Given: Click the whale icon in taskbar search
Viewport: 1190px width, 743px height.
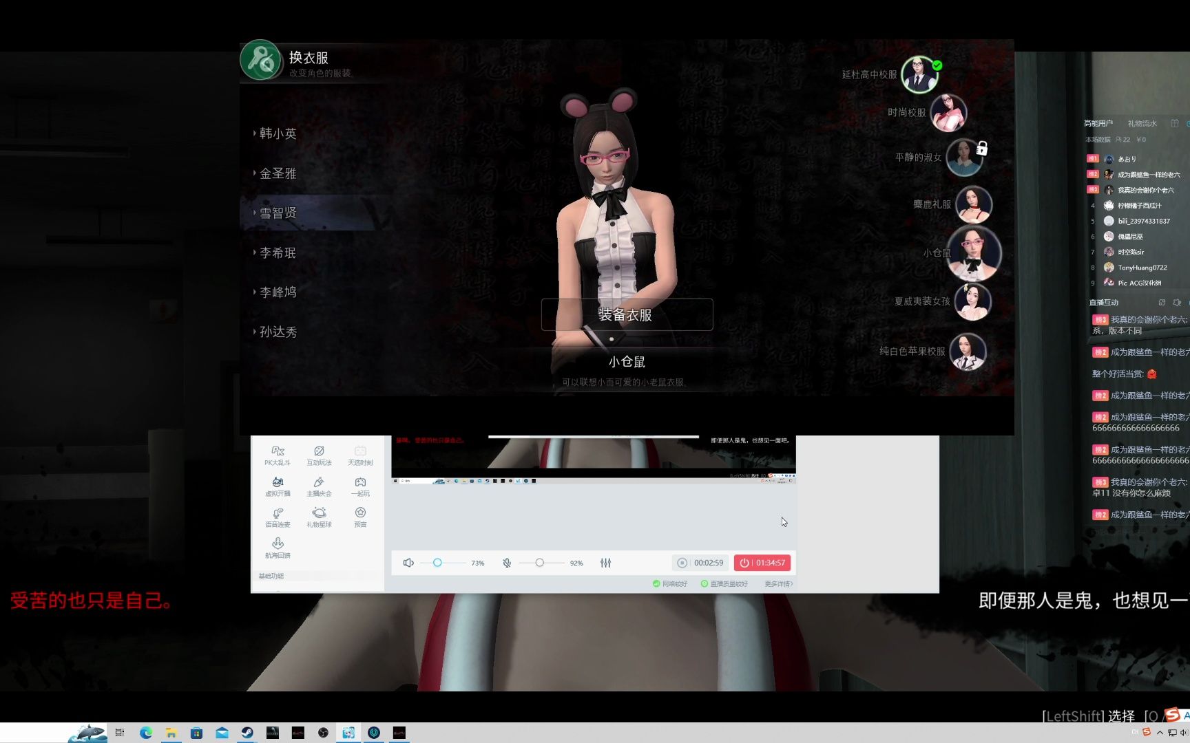Looking at the screenshot, I should (87, 733).
